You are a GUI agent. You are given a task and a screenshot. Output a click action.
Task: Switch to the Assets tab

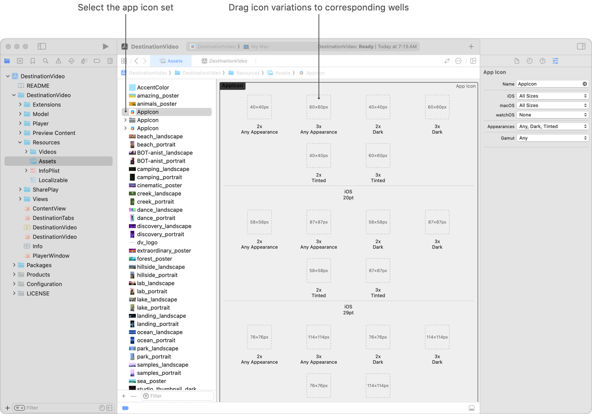pos(171,61)
